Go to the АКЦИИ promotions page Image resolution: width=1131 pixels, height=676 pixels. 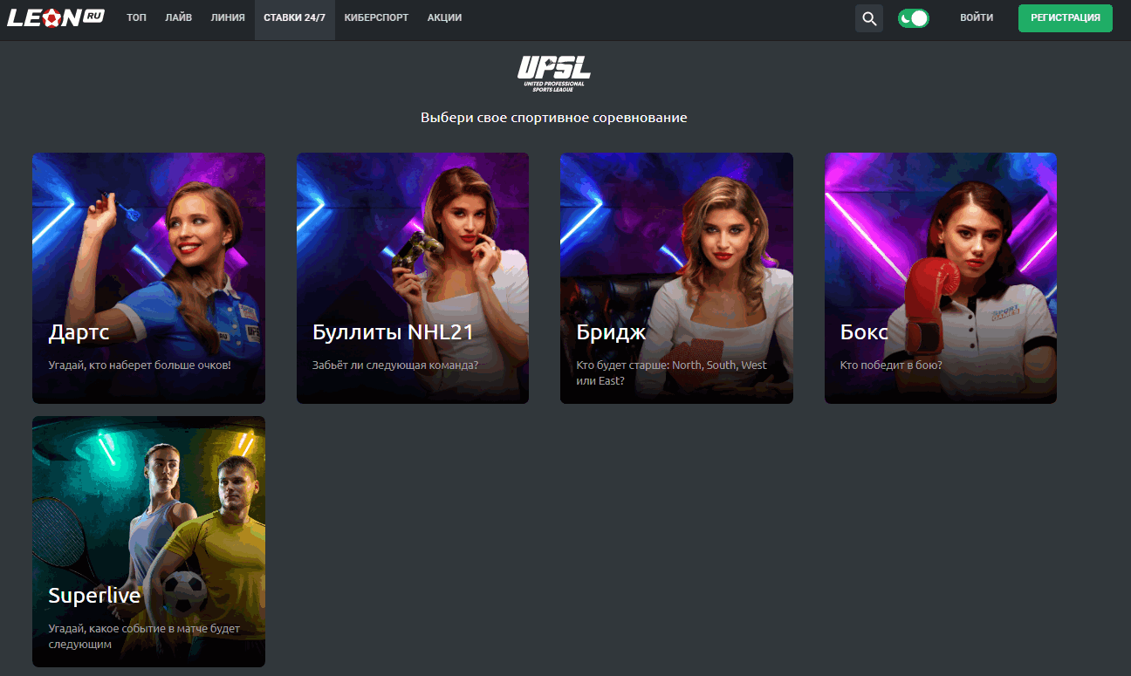444,18
